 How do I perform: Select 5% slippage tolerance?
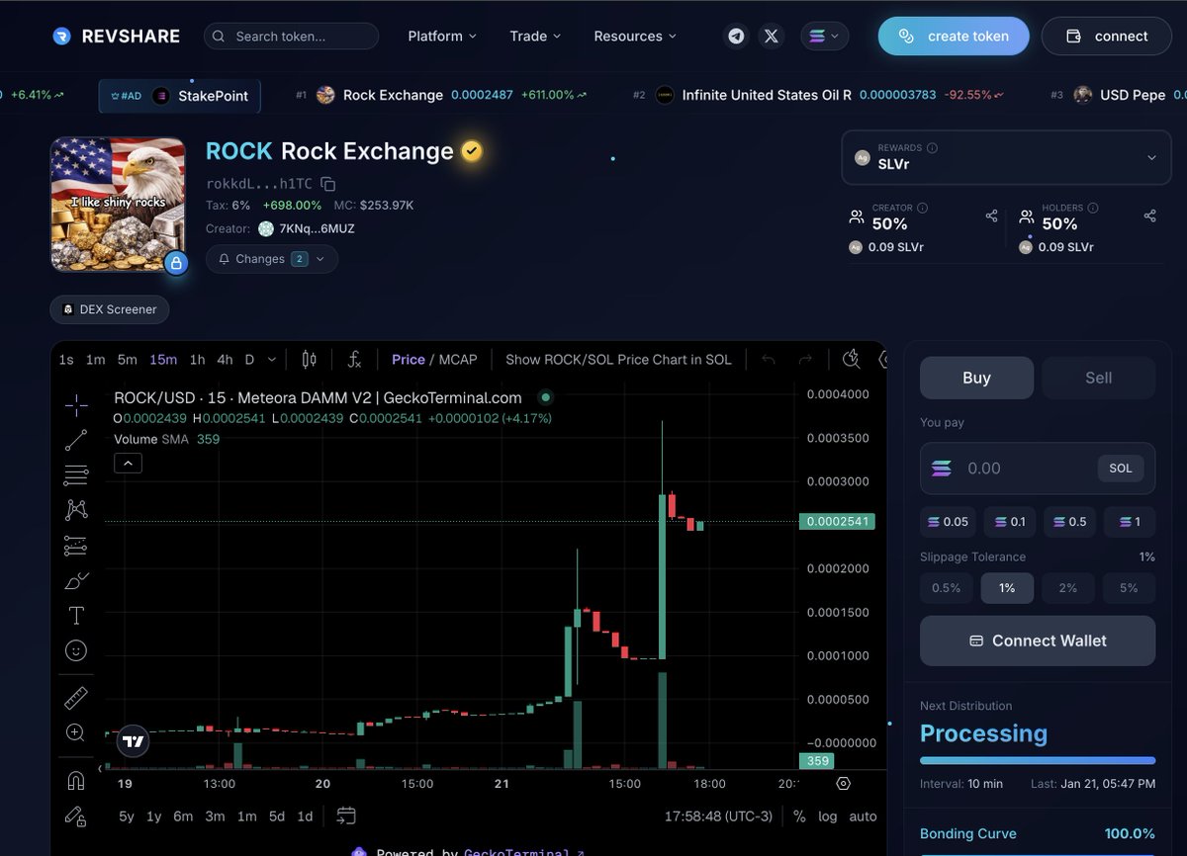[1129, 588]
